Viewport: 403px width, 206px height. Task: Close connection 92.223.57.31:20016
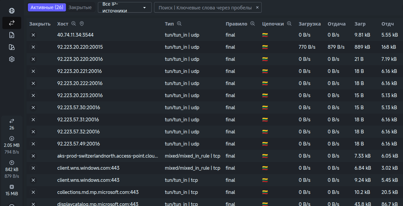tap(33, 119)
